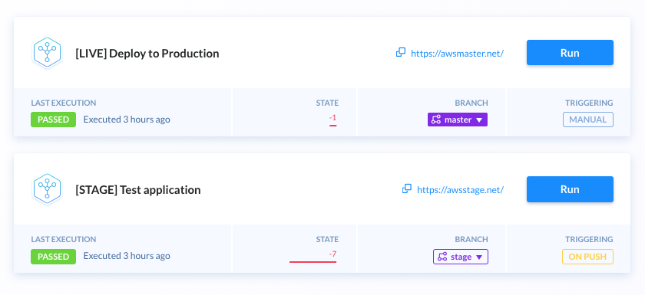The height and width of the screenshot is (295, 645).
Task: Click the -1 state indicator
Action: (x=332, y=120)
